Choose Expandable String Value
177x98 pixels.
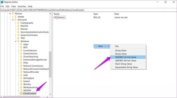[x=128, y=67]
